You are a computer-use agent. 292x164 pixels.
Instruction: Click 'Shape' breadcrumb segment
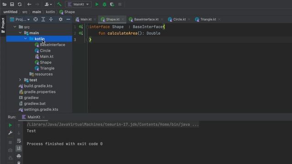point(67,12)
